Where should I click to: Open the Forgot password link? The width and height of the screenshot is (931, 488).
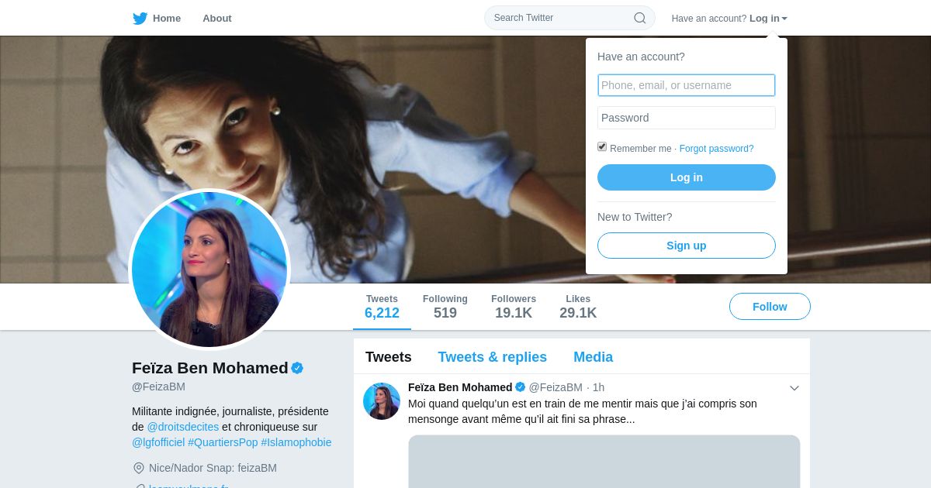[x=716, y=149]
